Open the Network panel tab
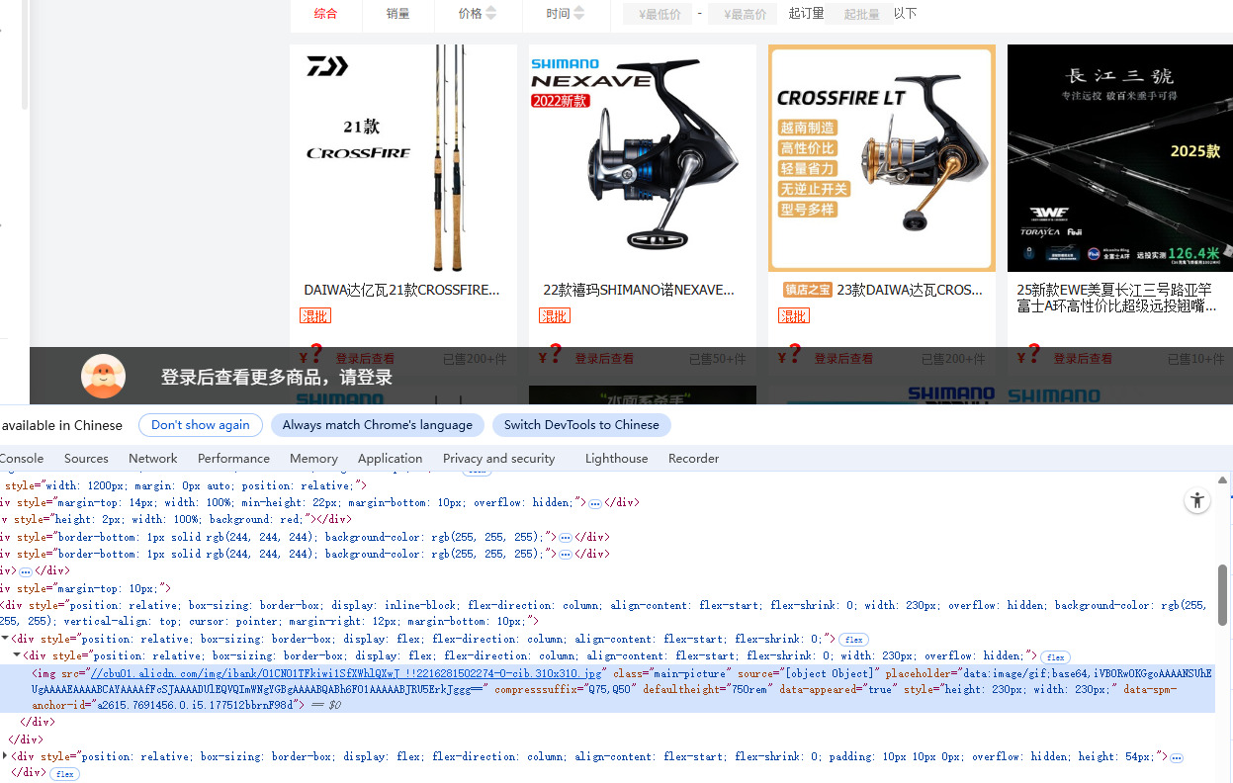This screenshot has height=783, width=1233. [153, 458]
